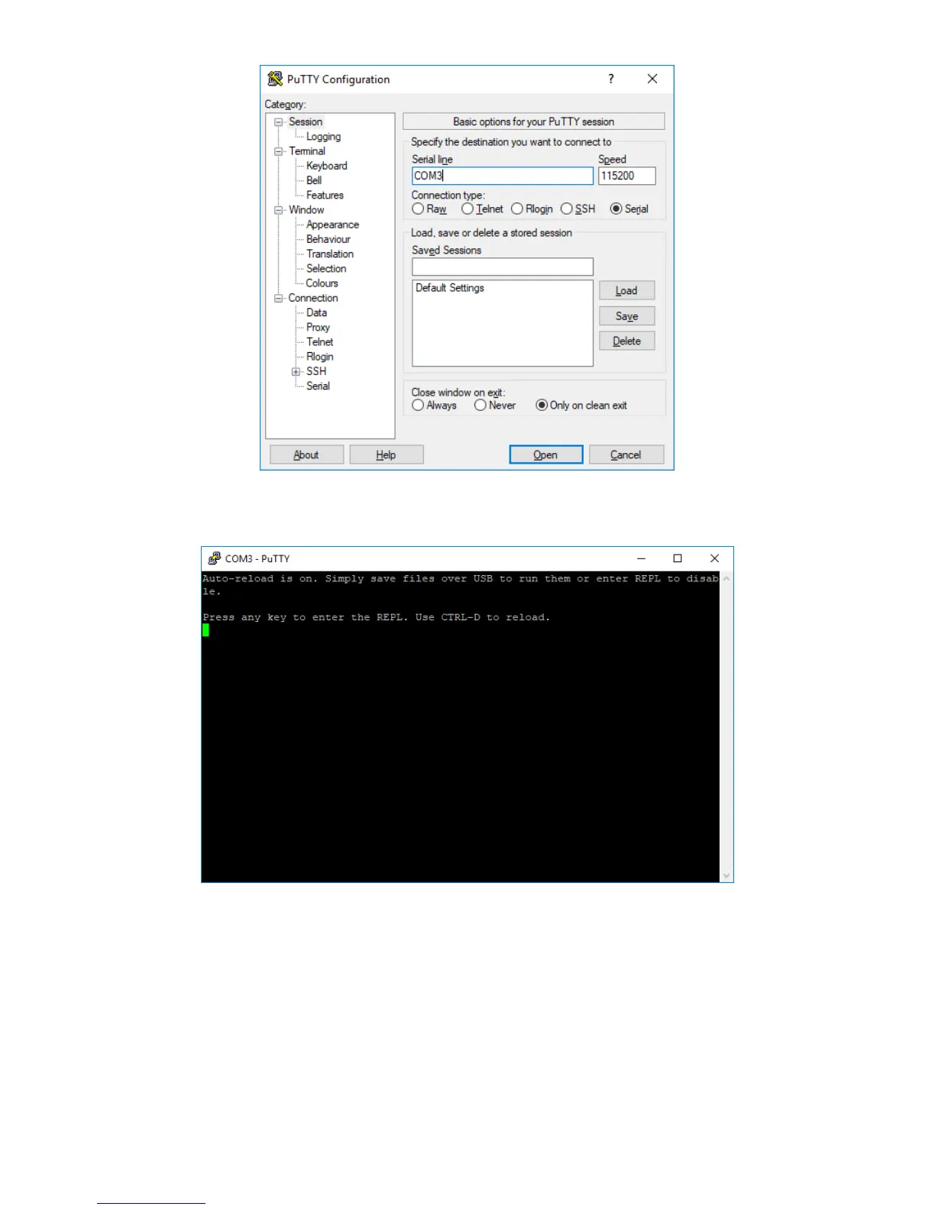The height and width of the screenshot is (1210, 935).
Task: Select Default Settings in saved sessions list
Action: tap(450, 288)
